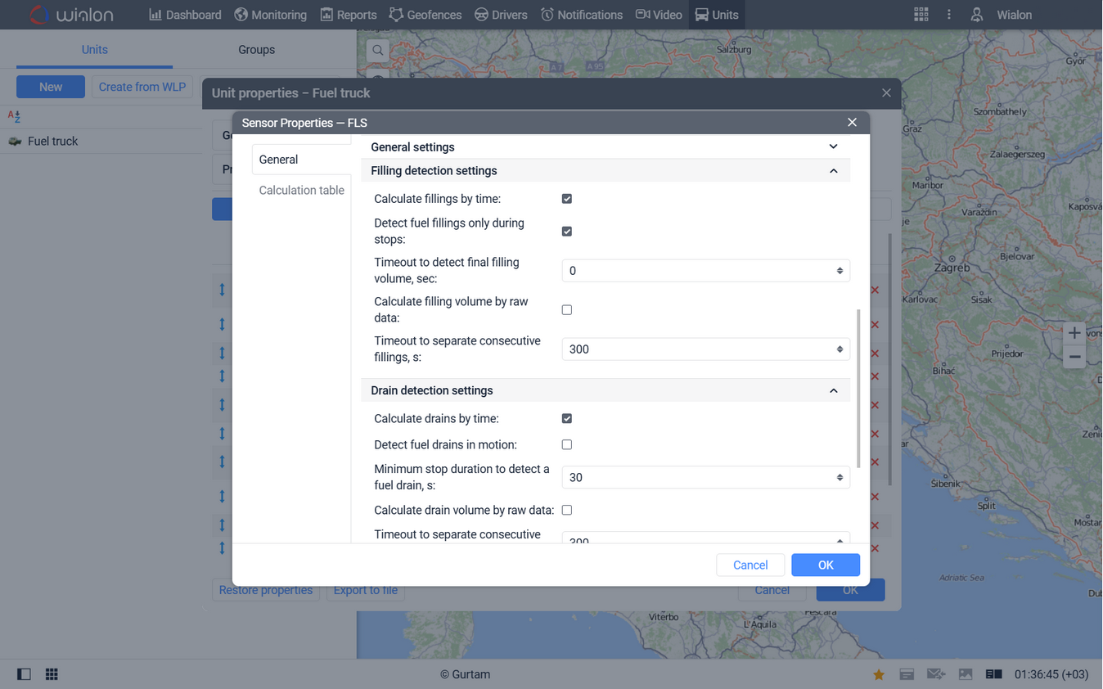Enable Detect fuel drains in motion

pyautogui.click(x=567, y=445)
